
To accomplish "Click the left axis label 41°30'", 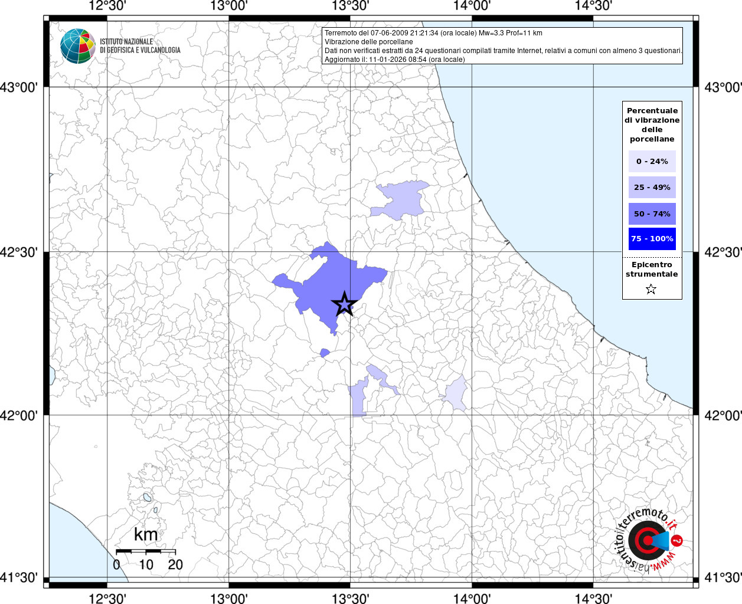I will tap(19, 577).
